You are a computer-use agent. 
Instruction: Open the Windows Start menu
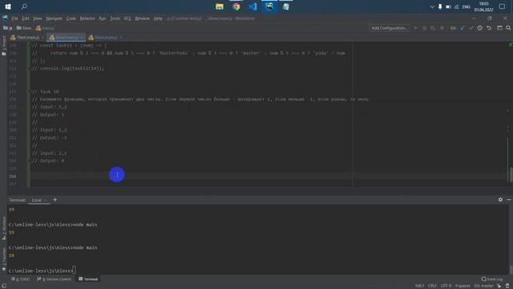point(8,6)
